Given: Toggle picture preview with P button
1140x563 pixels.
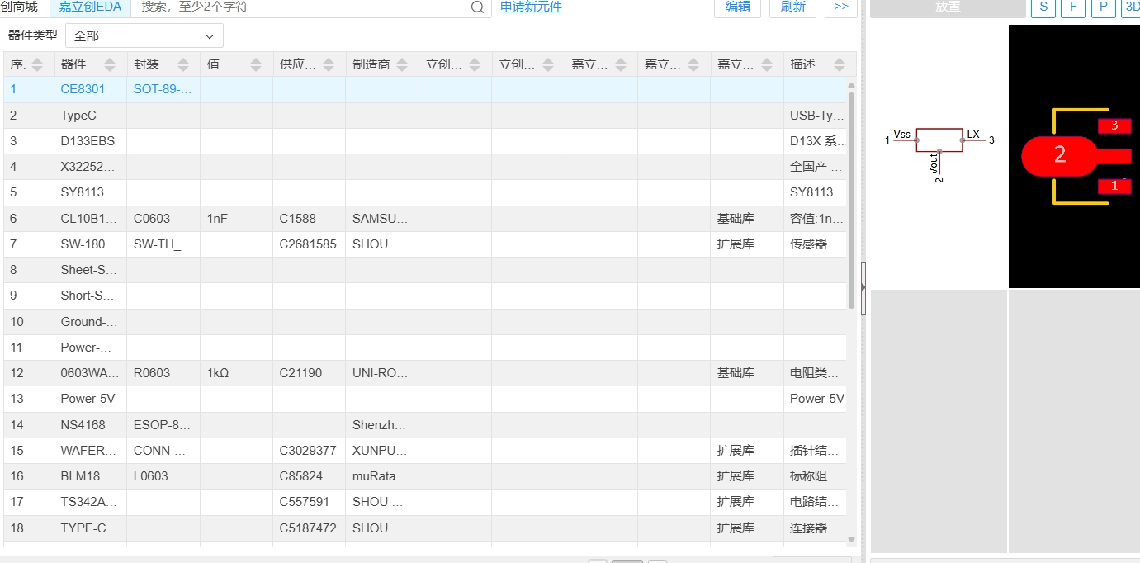Looking at the screenshot, I should coord(1103,7).
